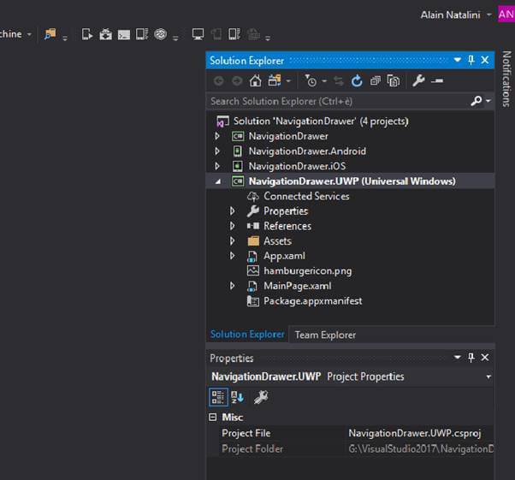
Task: Open the Android device start icon
Action: point(87,34)
